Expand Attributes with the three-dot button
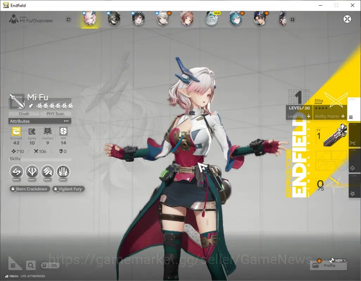 (66, 121)
